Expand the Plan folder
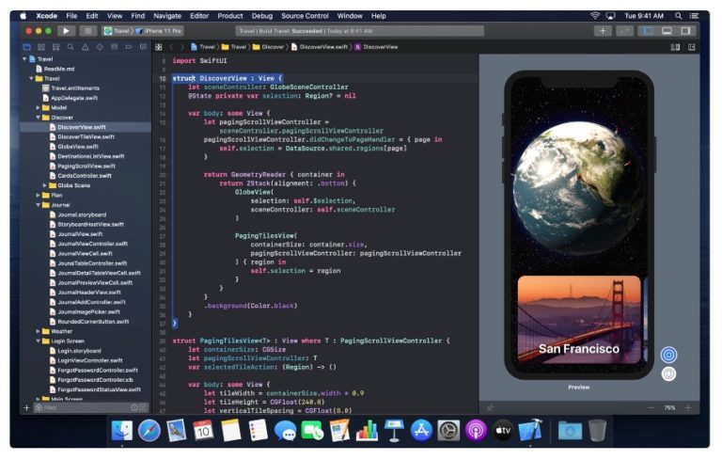This screenshot has width=722, height=460. [x=38, y=195]
